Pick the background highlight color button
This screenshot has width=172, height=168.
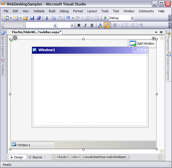pos(107,25)
